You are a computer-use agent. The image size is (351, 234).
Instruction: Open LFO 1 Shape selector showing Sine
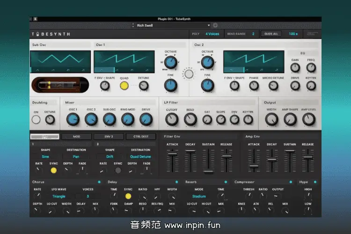45,157
